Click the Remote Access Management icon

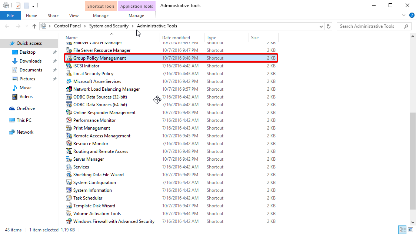pos(69,136)
